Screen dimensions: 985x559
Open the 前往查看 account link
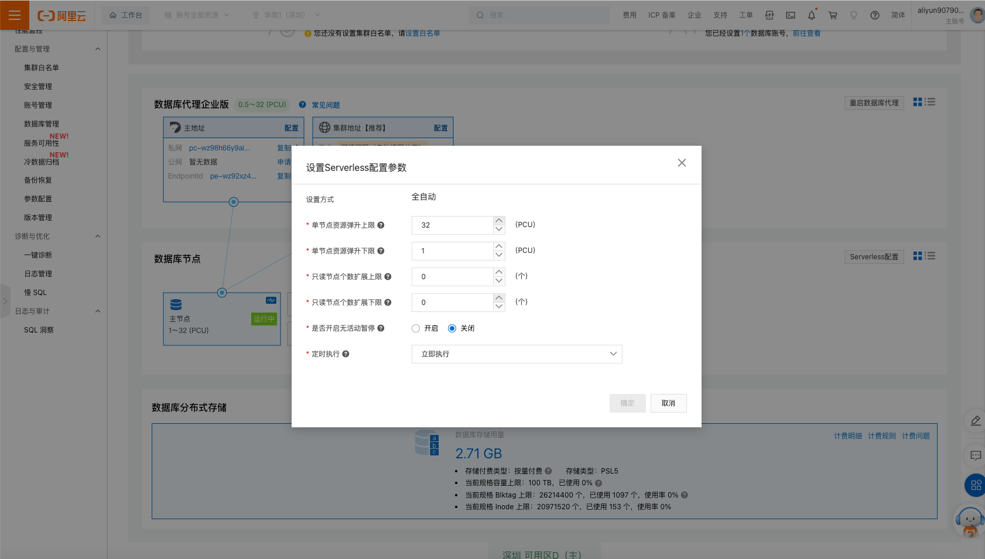807,33
